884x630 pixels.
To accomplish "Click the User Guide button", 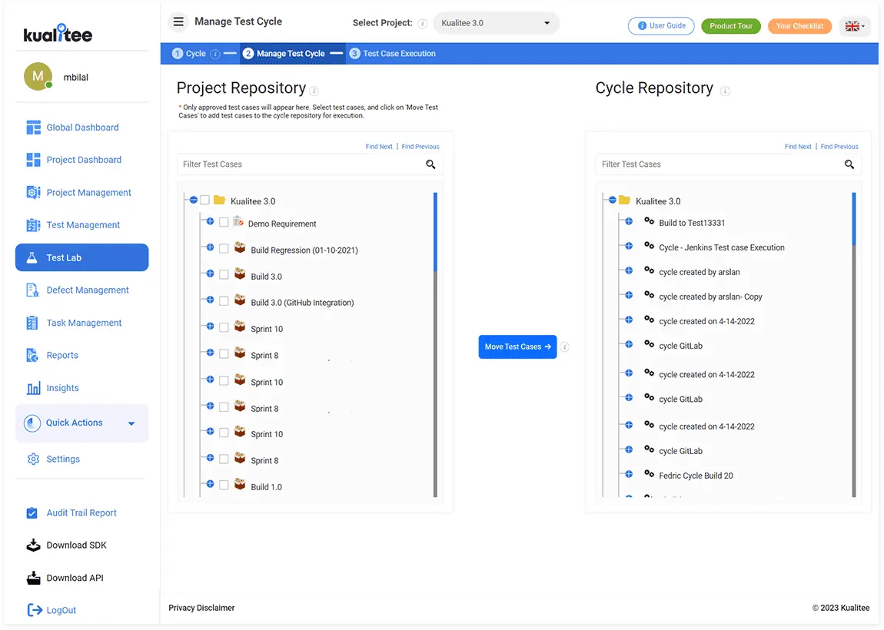I will (661, 26).
